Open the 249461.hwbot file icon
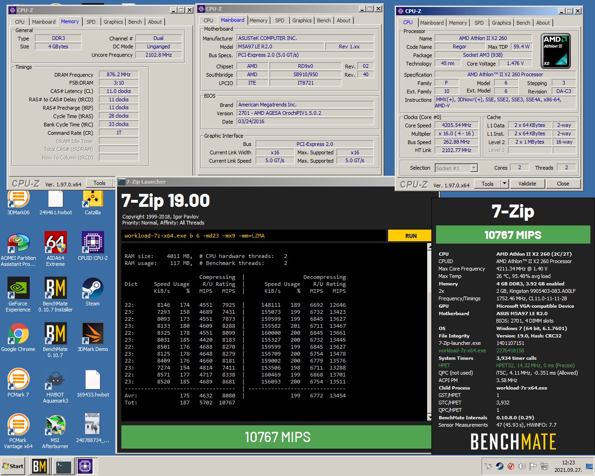Image resolution: width=595 pixels, height=476 pixels. click(55, 203)
